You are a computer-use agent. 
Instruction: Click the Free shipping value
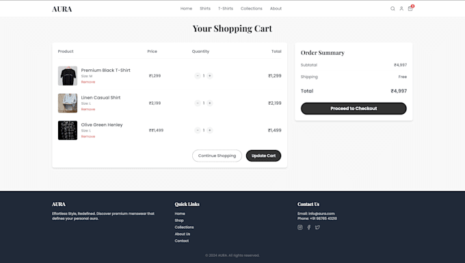click(x=402, y=77)
